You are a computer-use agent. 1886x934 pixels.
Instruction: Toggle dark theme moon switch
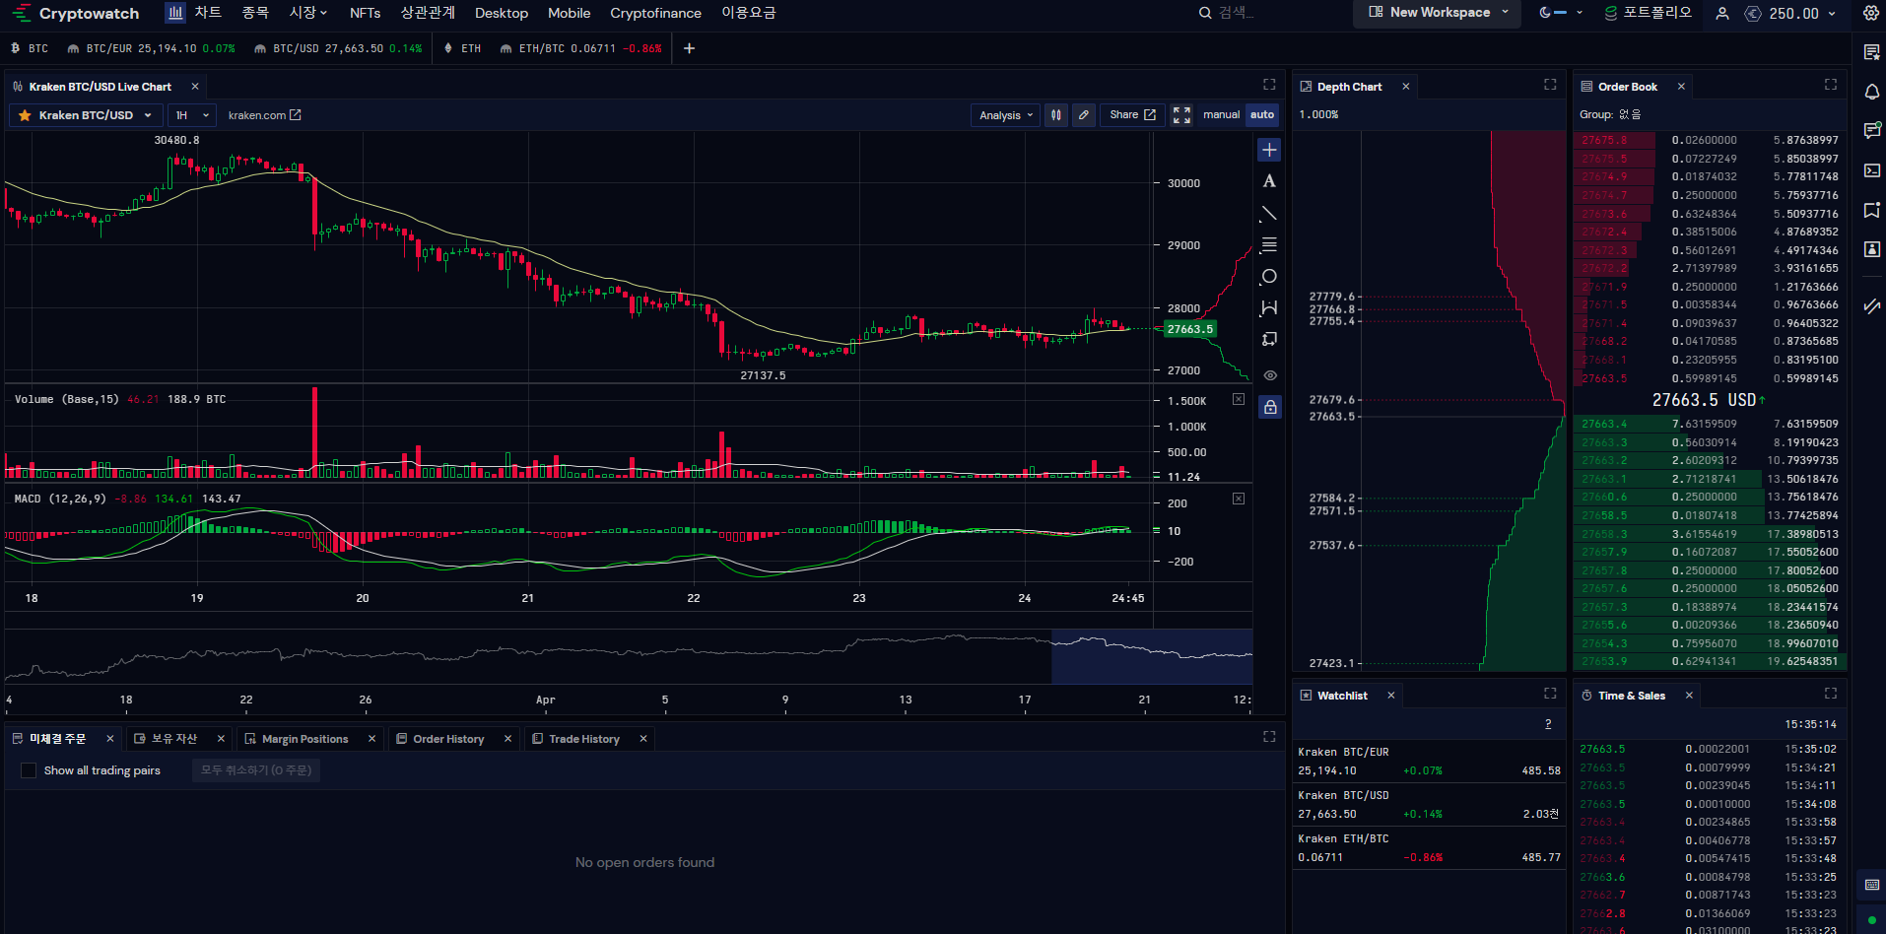click(1553, 13)
